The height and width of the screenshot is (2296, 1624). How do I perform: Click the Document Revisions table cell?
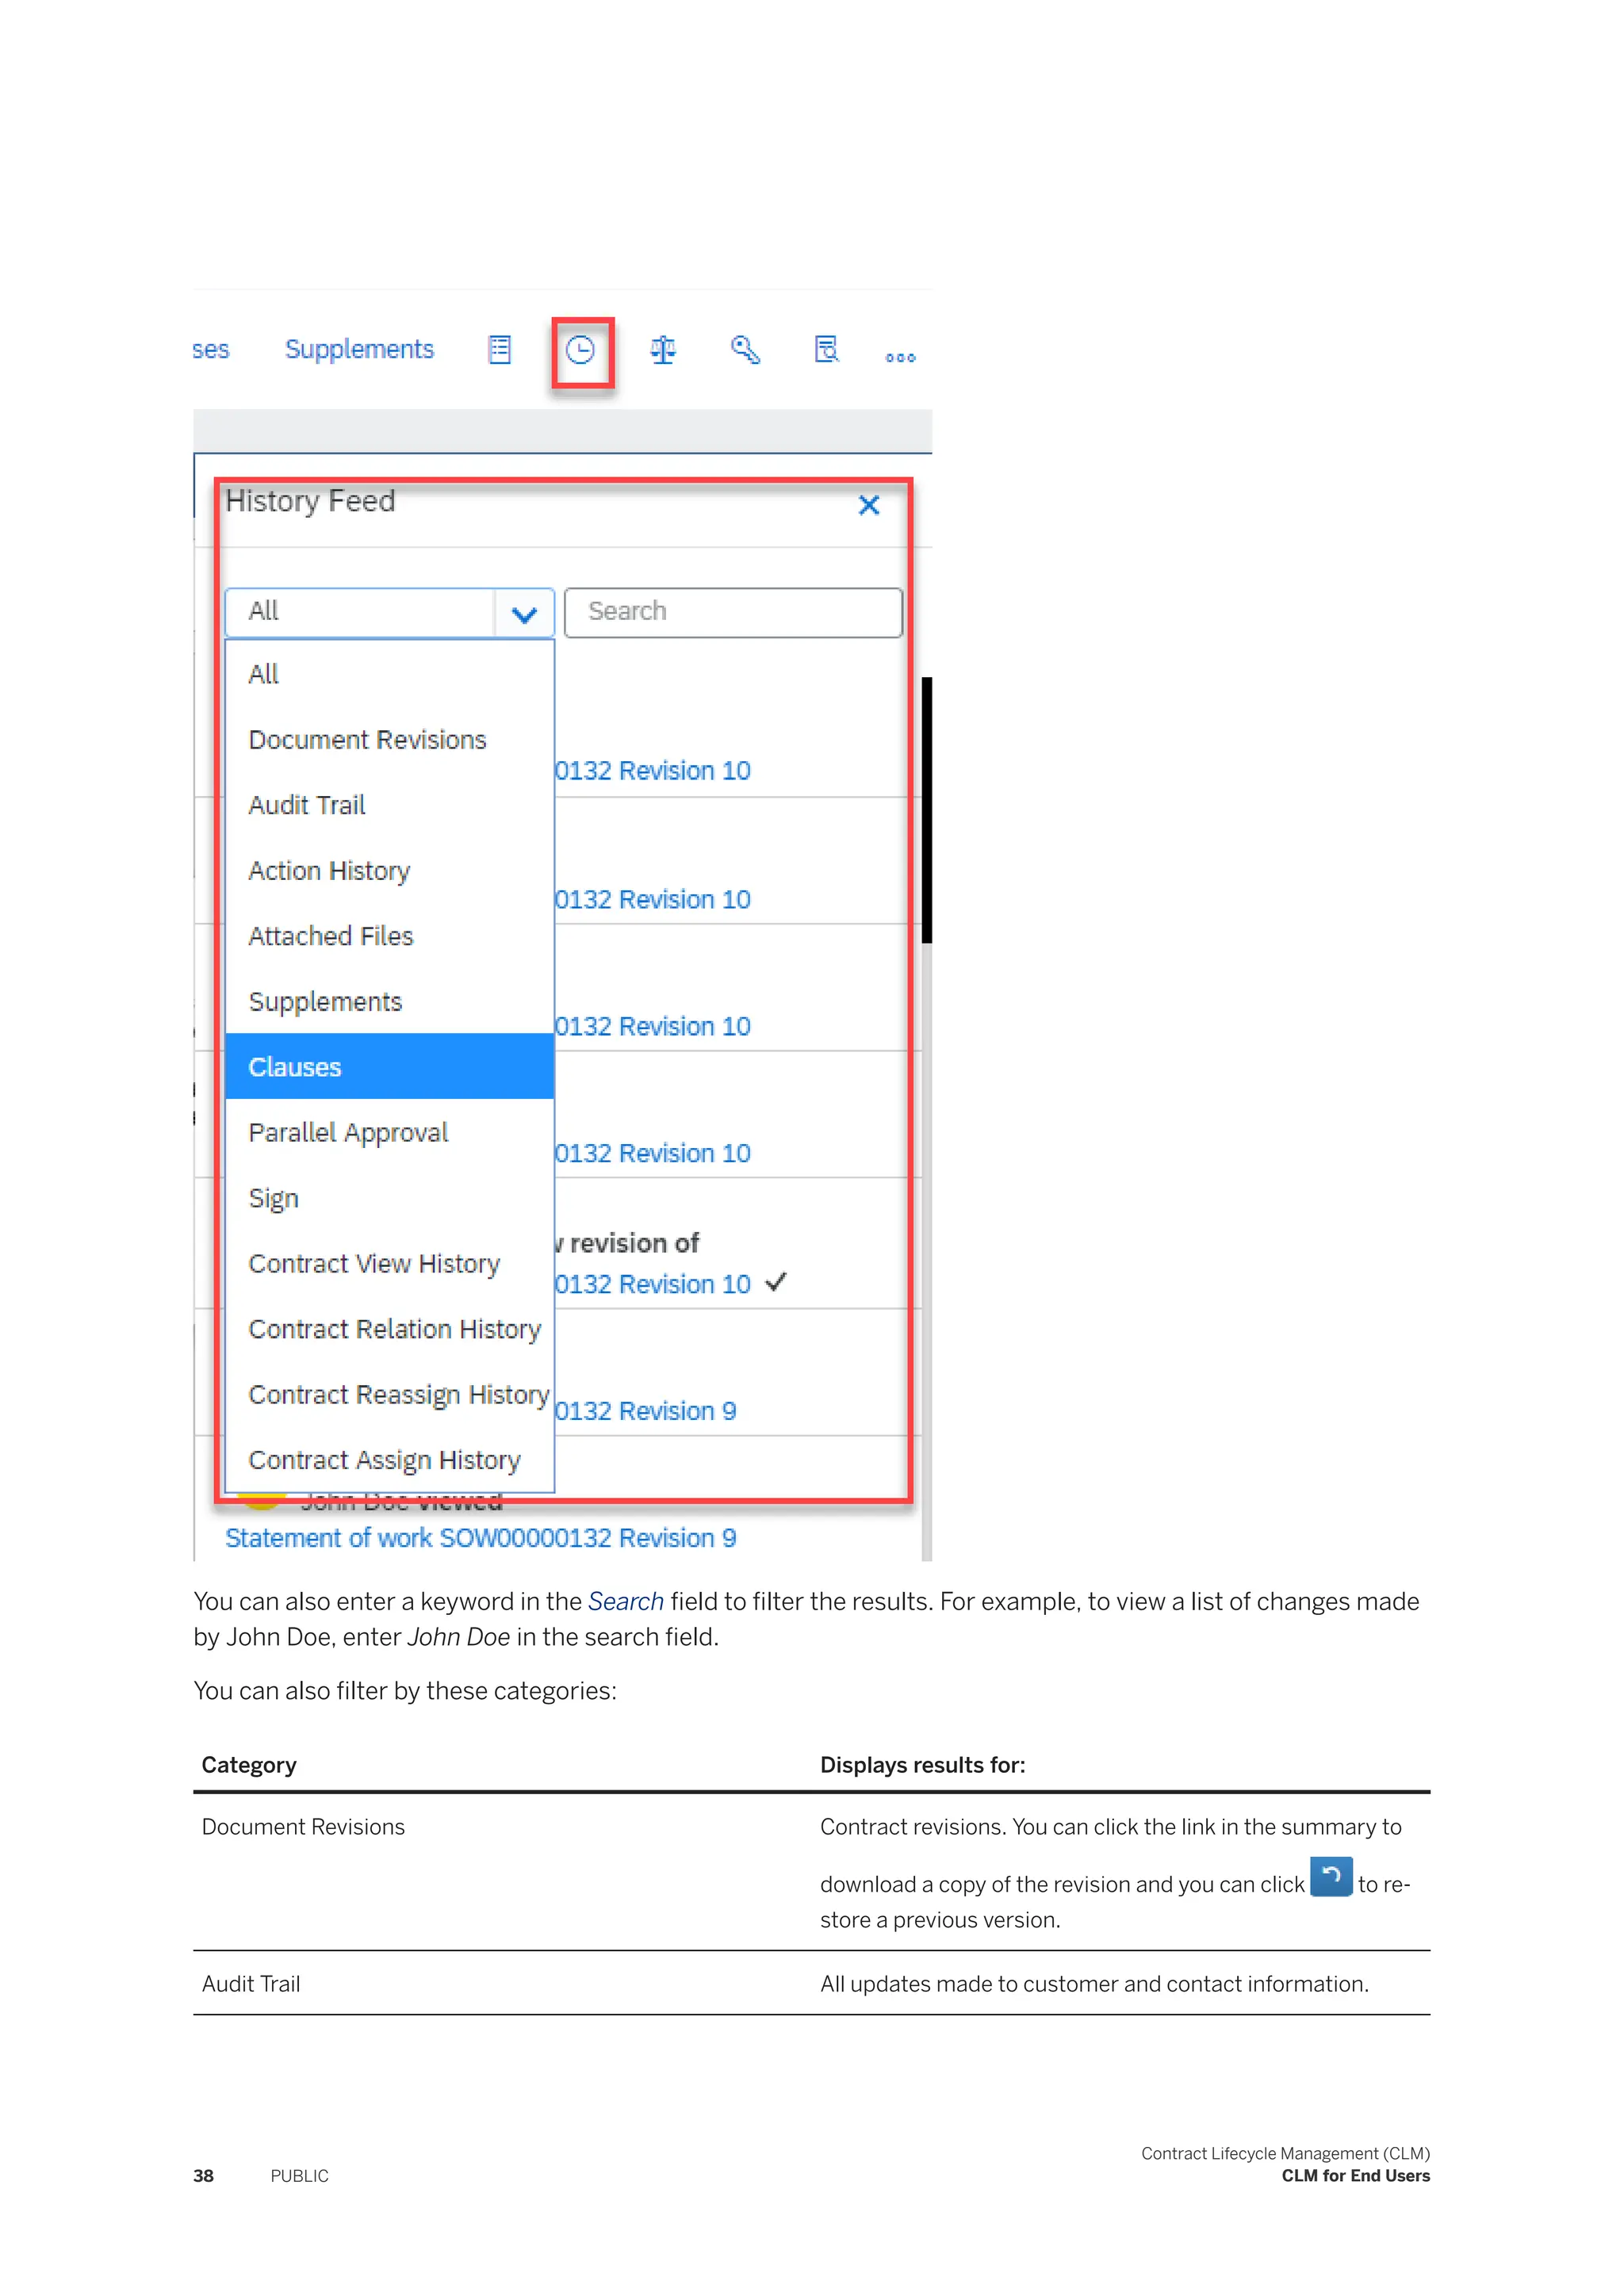tap(303, 1827)
